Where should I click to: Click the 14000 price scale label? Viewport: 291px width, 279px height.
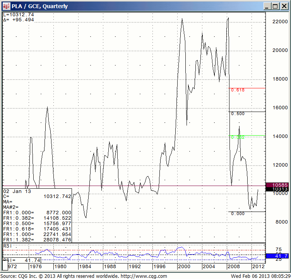pos(280,136)
